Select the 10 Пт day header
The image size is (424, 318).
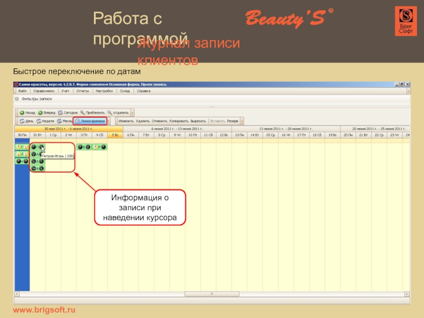coord(193,135)
